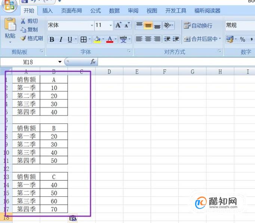Switch to the 开始 tab
The image size is (255, 223).
(x=29, y=11)
